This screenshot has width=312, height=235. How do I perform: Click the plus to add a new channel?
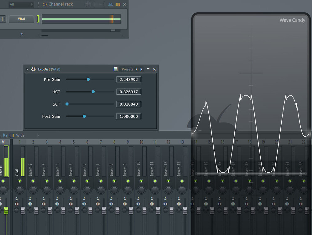[x=21, y=34]
